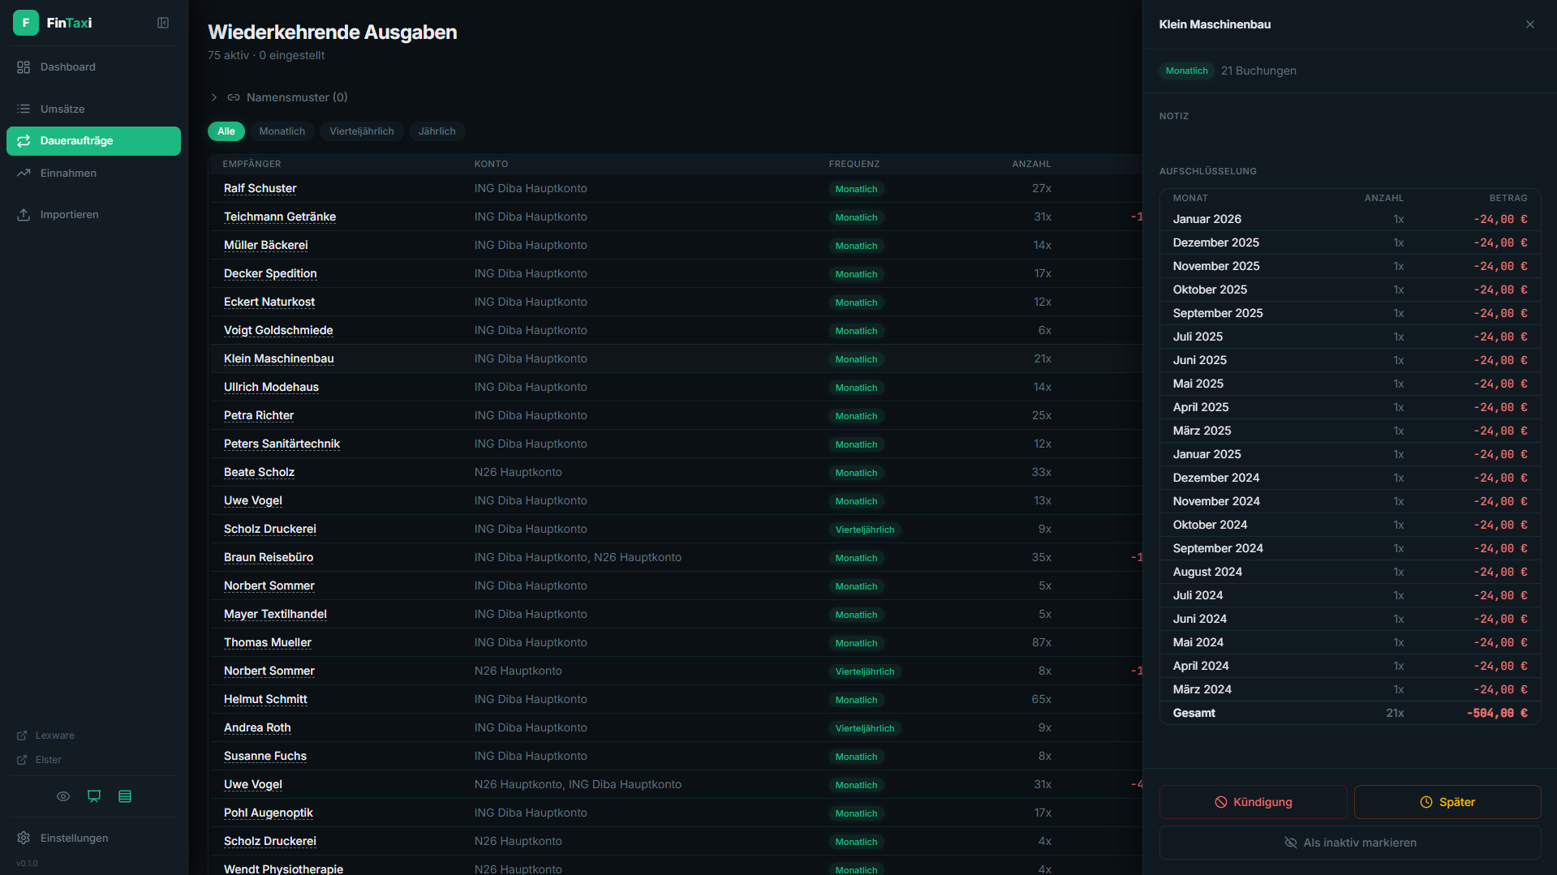Filter by Vierteljährlich frequency
This screenshot has height=875, width=1557.
point(361,131)
